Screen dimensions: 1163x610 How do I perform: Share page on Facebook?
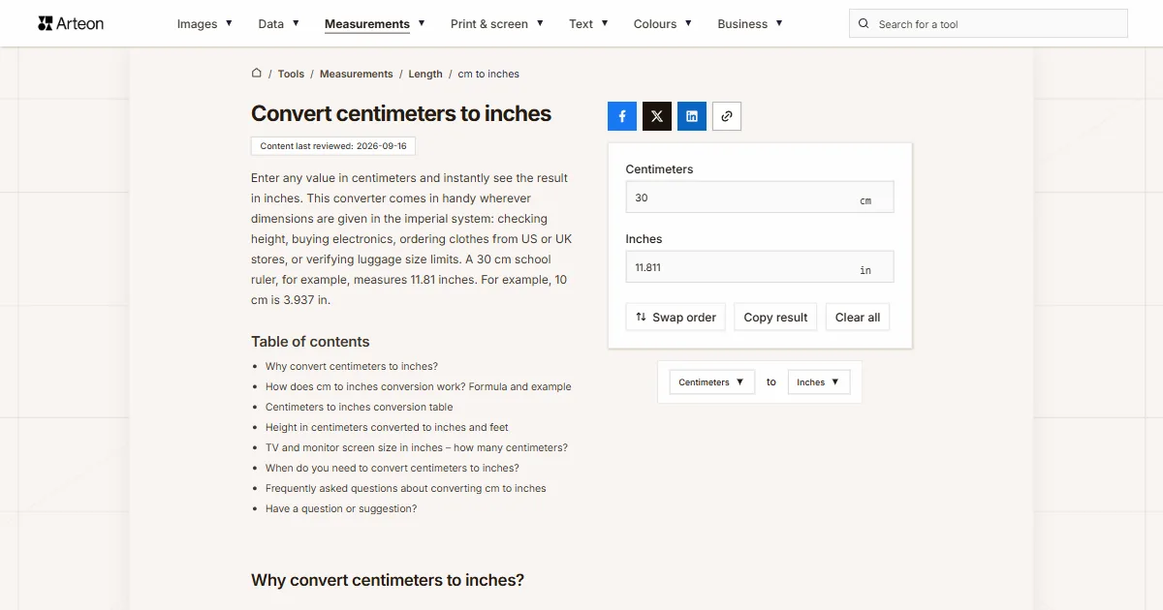[x=622, y=116]
